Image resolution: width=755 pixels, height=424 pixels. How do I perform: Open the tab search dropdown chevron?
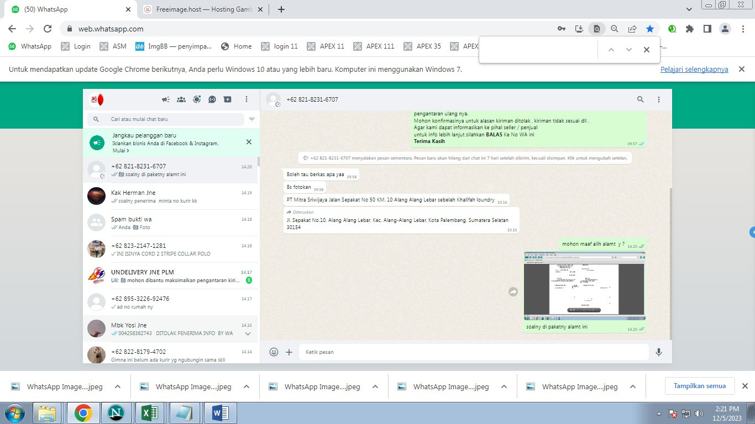(x=689, y=9)
